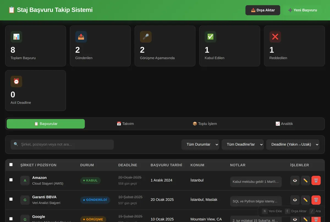This screenshot has height=222, width=330.
Task: Click the GÖRÜŞME status badge for Google
Action: (x=93, y=220)
